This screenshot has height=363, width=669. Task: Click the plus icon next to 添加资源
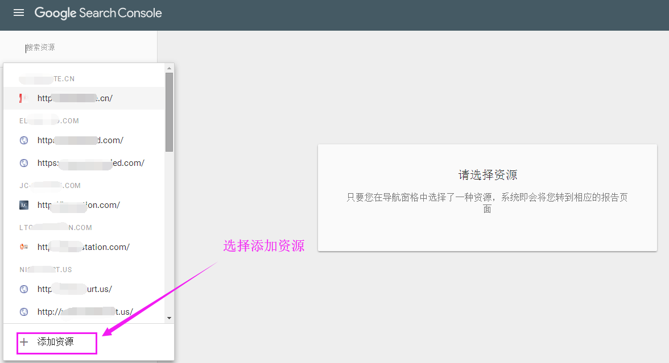pos(24,342)
